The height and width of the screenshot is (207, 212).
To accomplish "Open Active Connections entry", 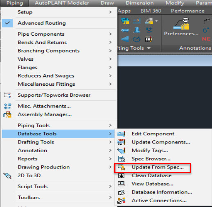I will (159, 200).
